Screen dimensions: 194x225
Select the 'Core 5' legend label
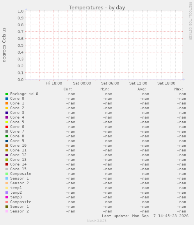tap(17, 122)
